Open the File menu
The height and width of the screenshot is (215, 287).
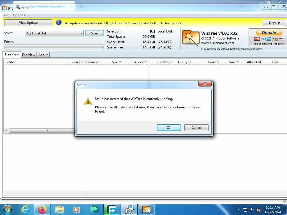7,15
